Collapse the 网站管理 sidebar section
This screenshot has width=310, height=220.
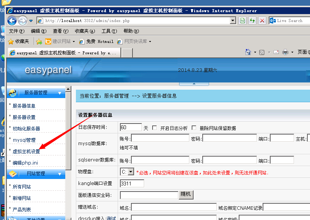click(60, 174)
